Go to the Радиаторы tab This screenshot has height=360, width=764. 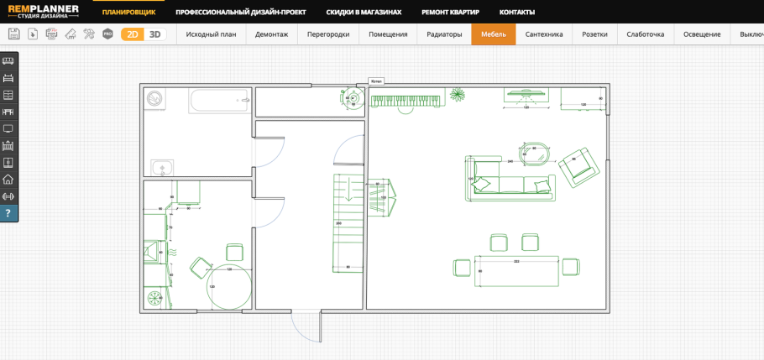[444, 34]
